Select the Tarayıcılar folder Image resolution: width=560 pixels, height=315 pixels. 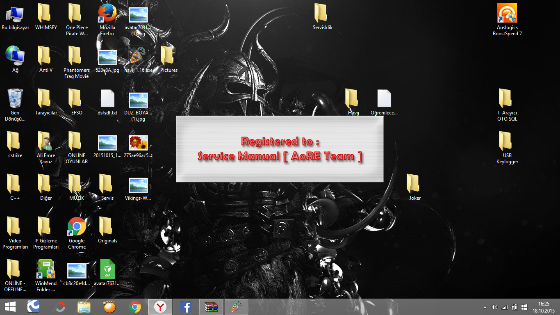(46, 103)
